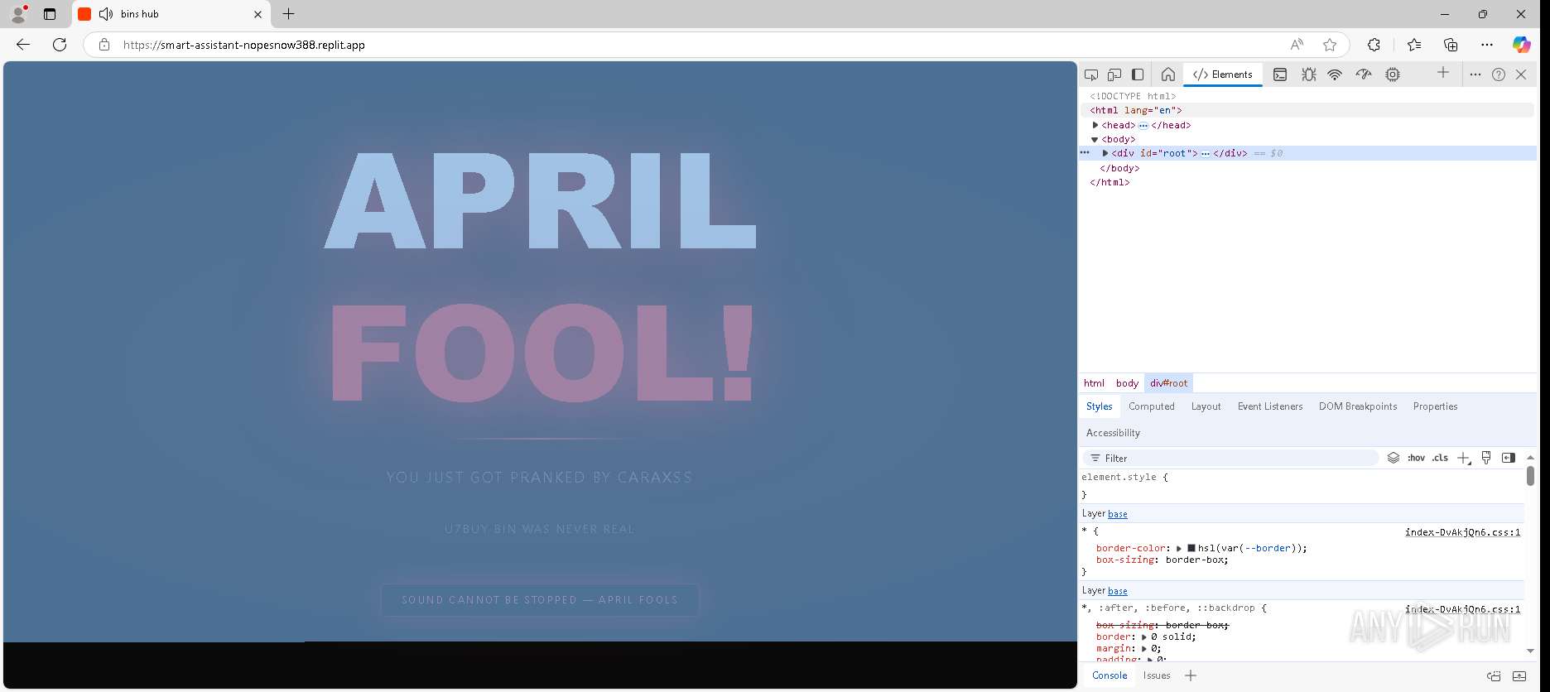Screen dimensions: 1550x692
Task: Open the Issues drawer tab
Action: tap(1157, 675)
